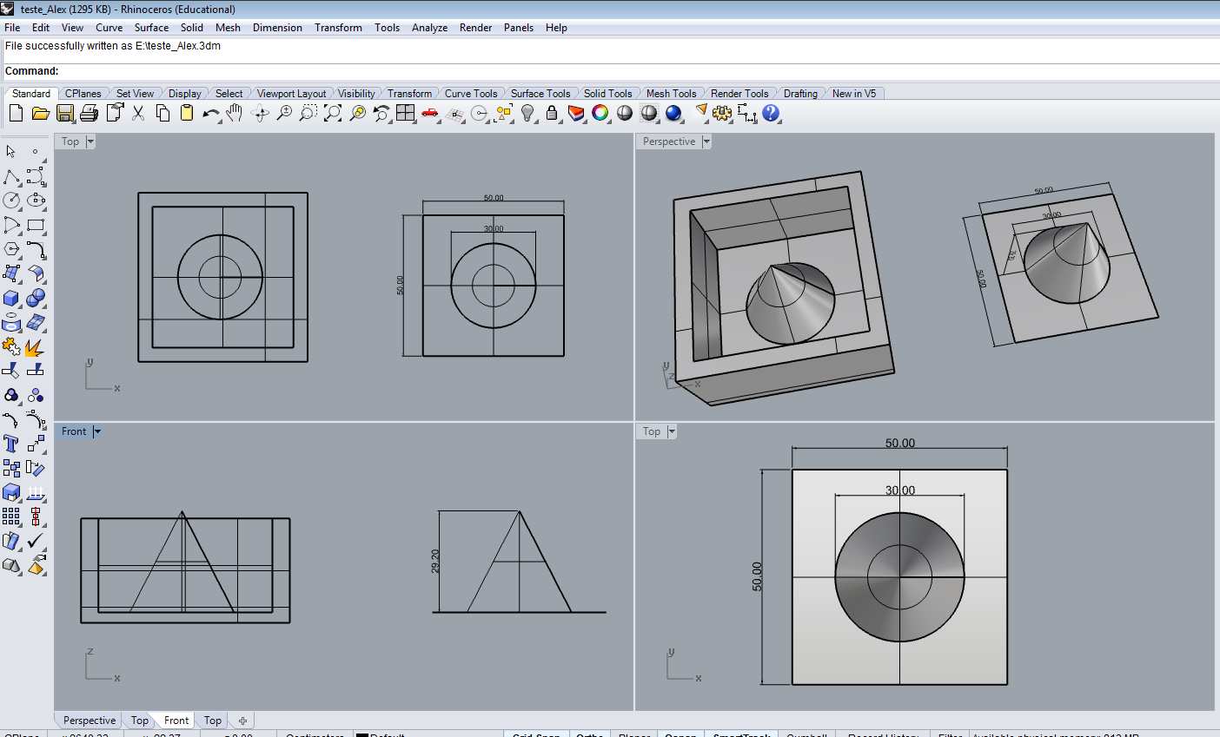Toggle Ortho mode in status bar
Image resolution: width=1220 pixels, height=737 pixels.
point(590,734)
